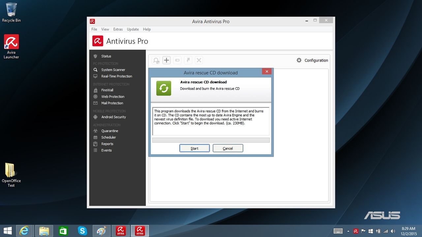Click the Avira icon in the window title bar
This screenshot has height=237, width=422.
click(93, 21)
